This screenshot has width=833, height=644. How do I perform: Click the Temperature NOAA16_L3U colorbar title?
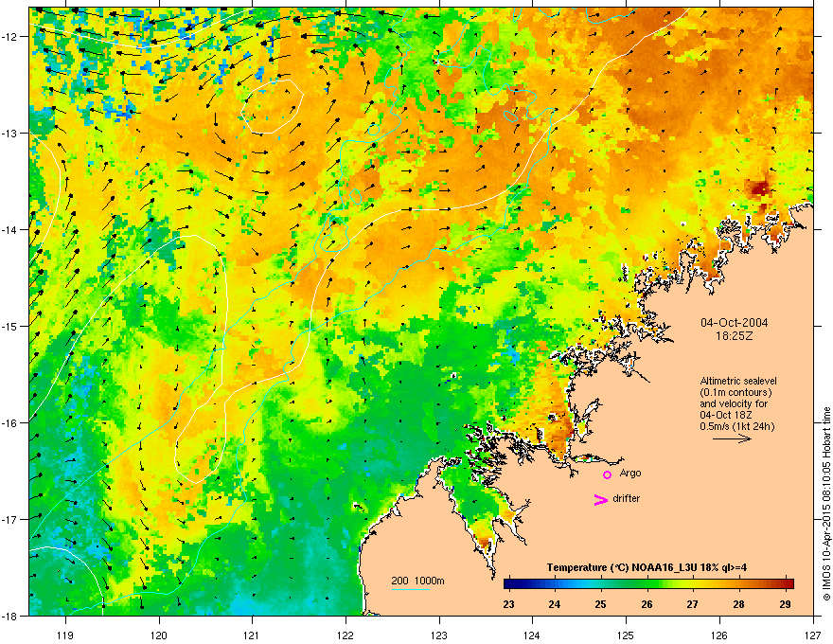pyautogui.click(x=647, y=567)
